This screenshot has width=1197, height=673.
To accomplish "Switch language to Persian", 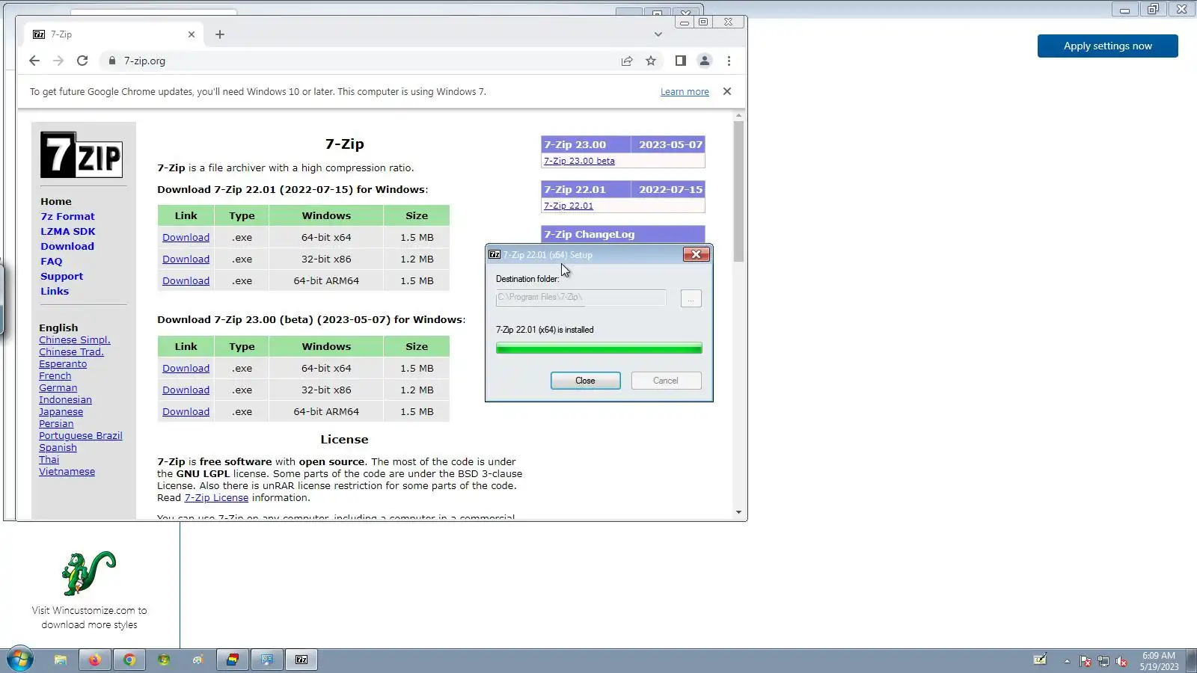I will pos(56,423).
